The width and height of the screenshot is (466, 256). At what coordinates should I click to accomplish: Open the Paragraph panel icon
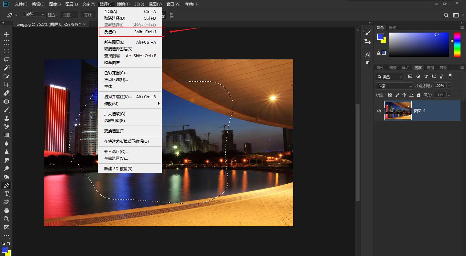(367, 64)
